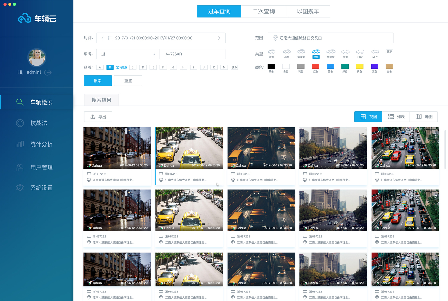Expand 更多 brand letters
Viewport: 448px width, 301px height.
point(234,67)
